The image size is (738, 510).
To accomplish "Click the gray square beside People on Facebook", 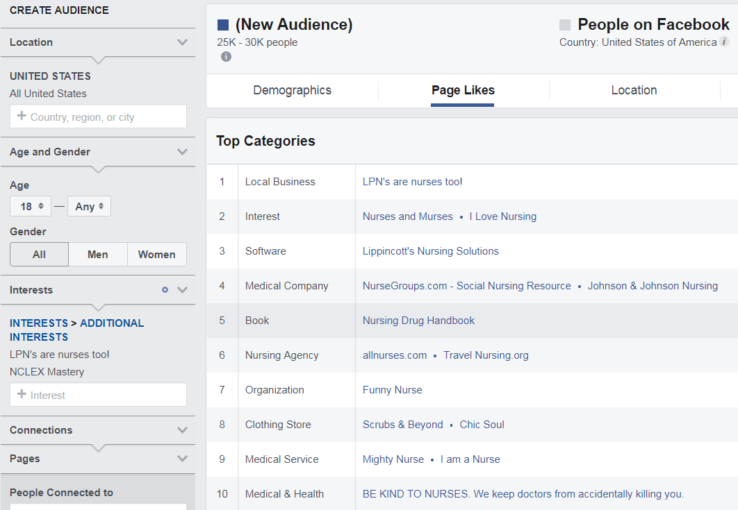I will (x=565, y=24).
